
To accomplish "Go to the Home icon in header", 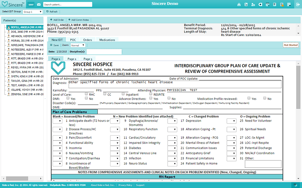I will [239, 4].
